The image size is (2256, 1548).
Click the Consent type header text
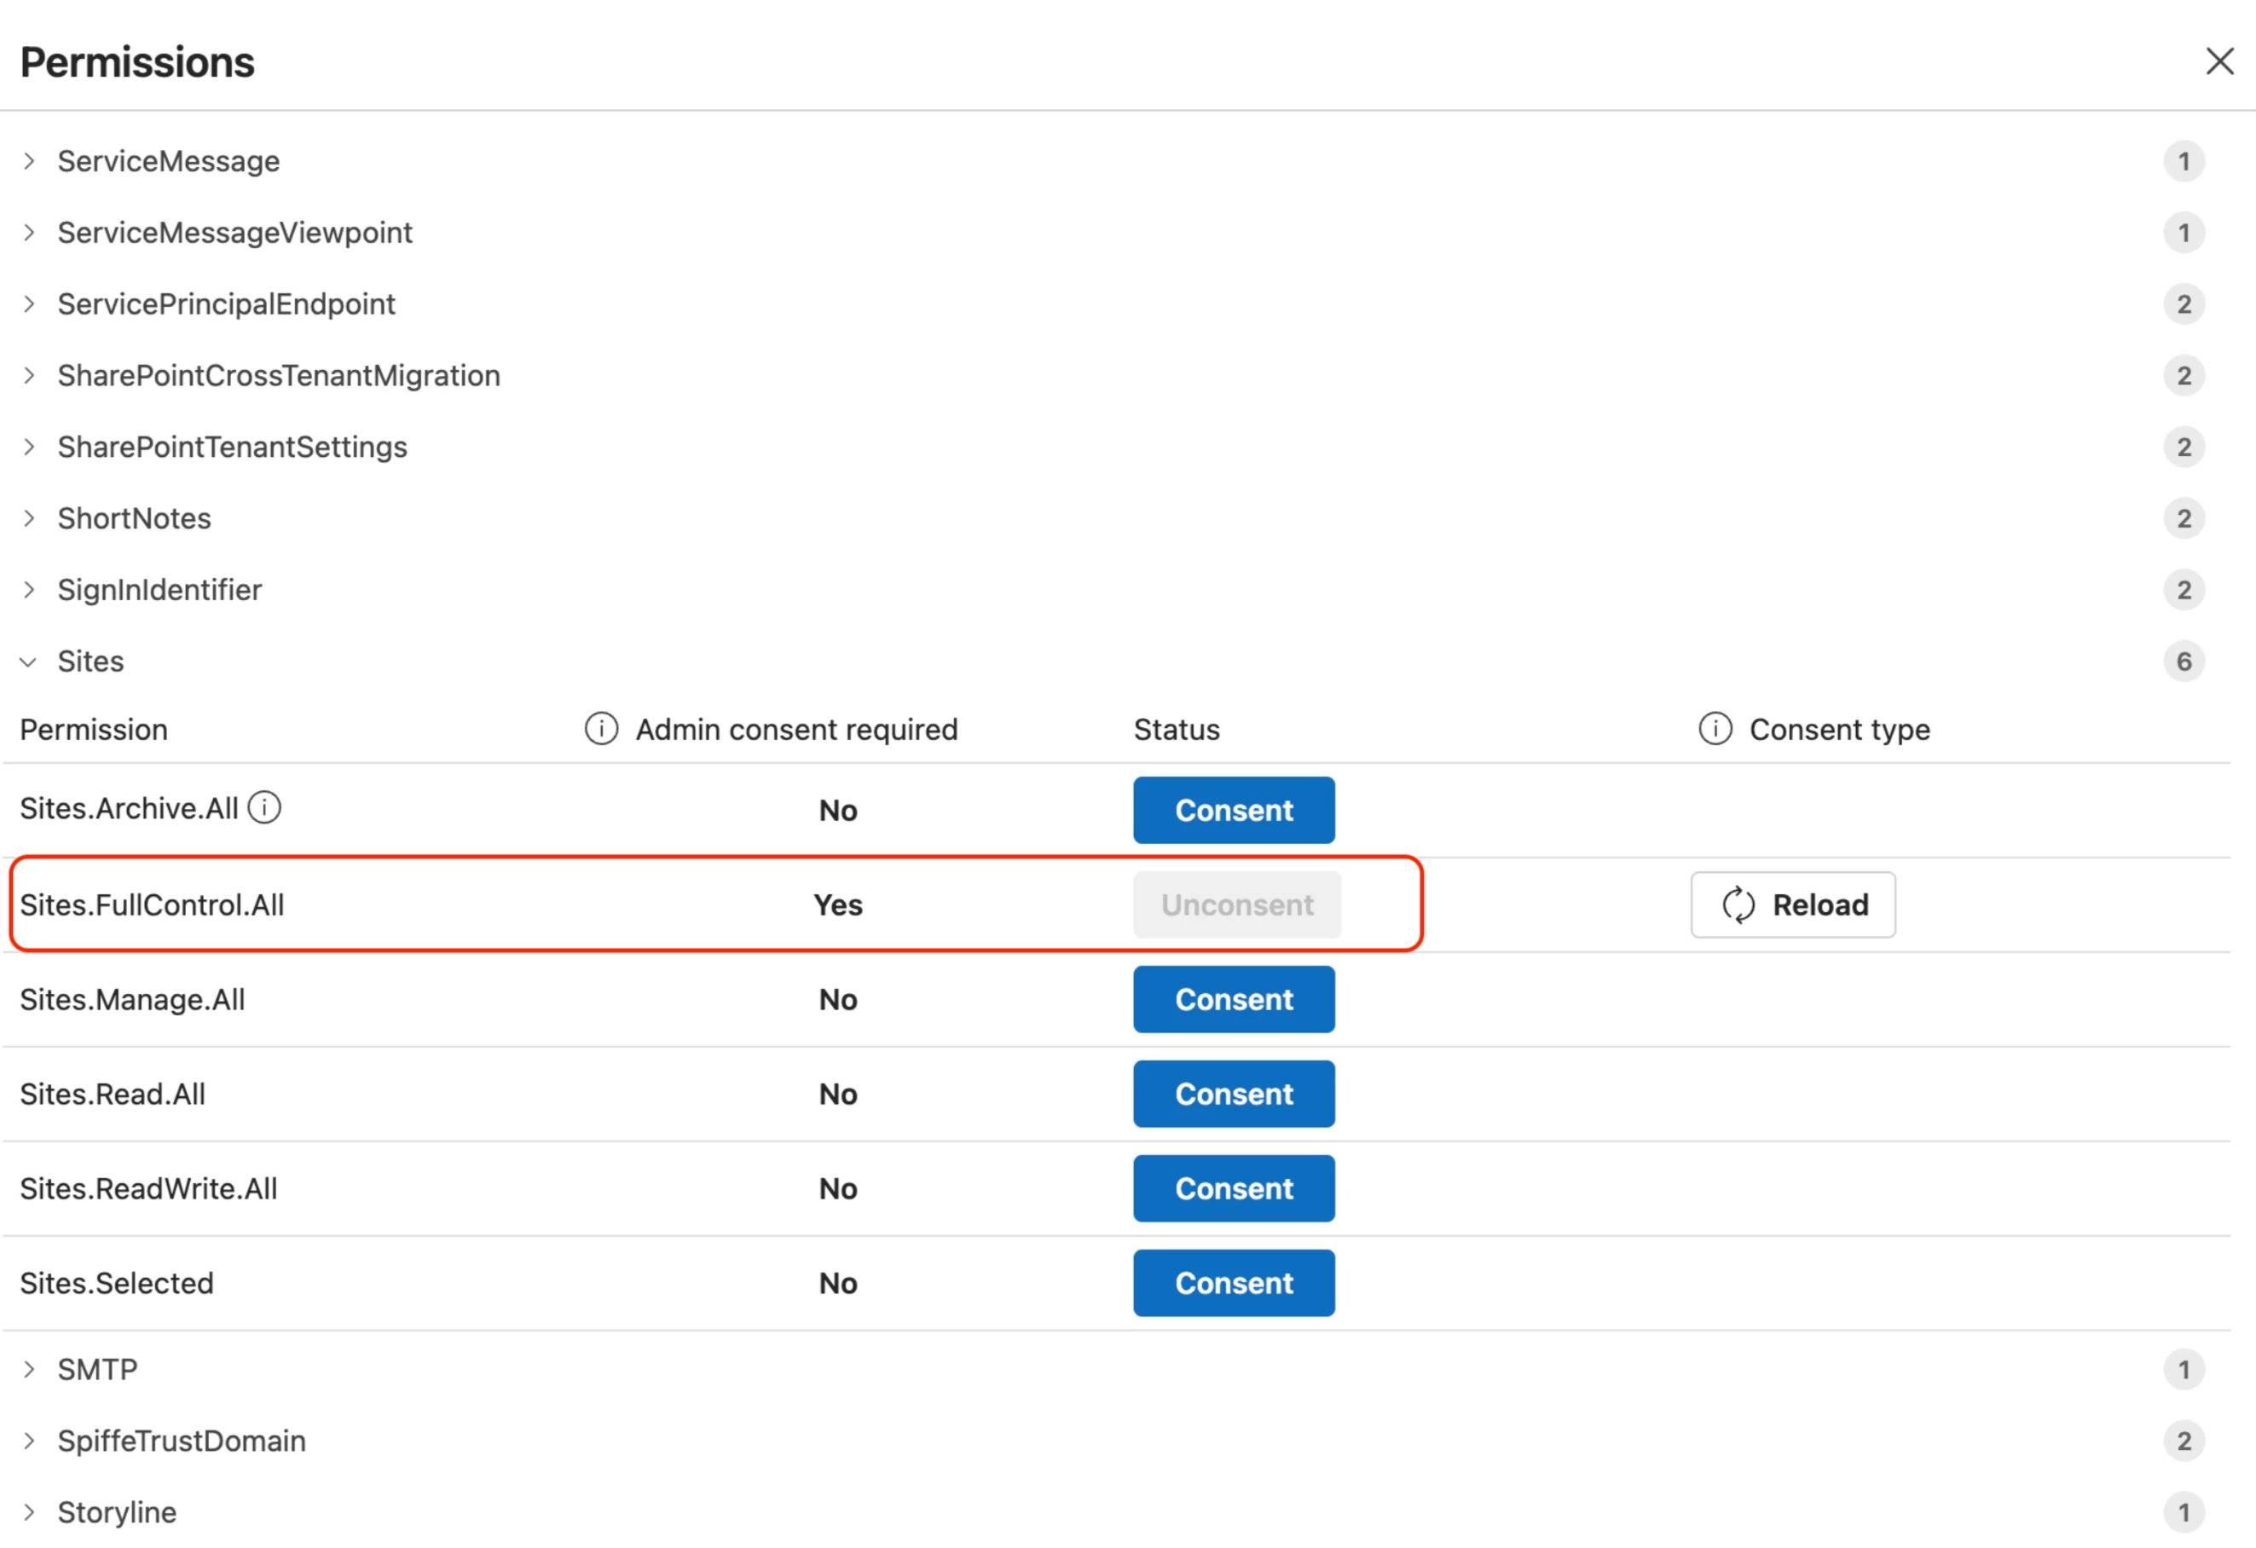coord(1840,730)
